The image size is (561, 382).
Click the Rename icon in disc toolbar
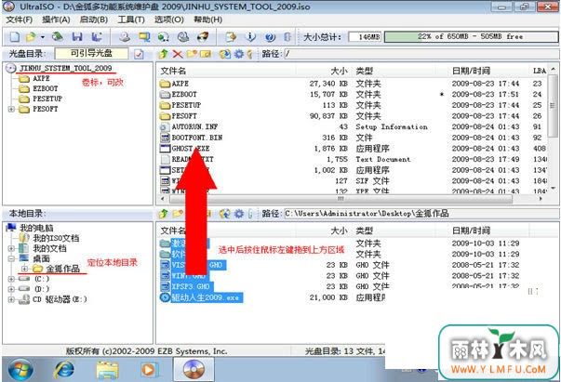[206, 54]
